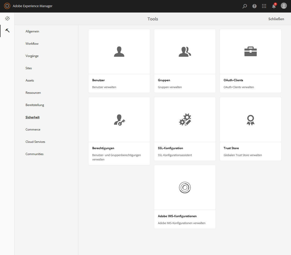
Task: Open the Benutzer card title
Action: coord(98,80)
